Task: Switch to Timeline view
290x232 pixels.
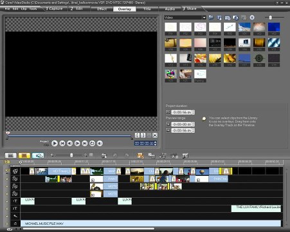Action: click(24, 155)
